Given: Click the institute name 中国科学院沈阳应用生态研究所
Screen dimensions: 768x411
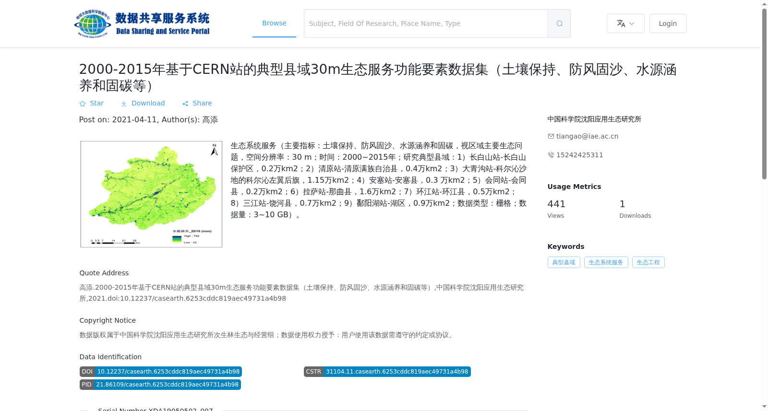Looking at the screenshot, I should (594, 119).
